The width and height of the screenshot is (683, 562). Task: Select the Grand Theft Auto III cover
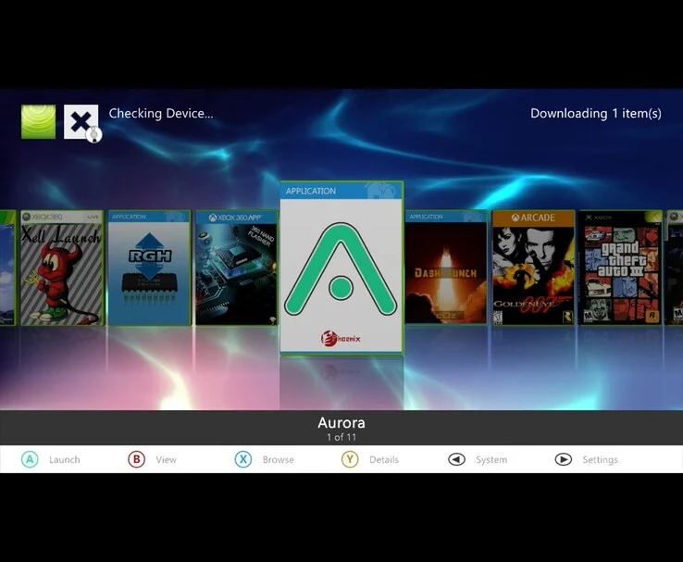pos(620,268)
